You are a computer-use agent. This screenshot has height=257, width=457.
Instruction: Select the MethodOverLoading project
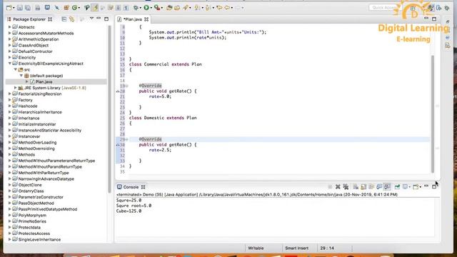click(x=37, y=143)
